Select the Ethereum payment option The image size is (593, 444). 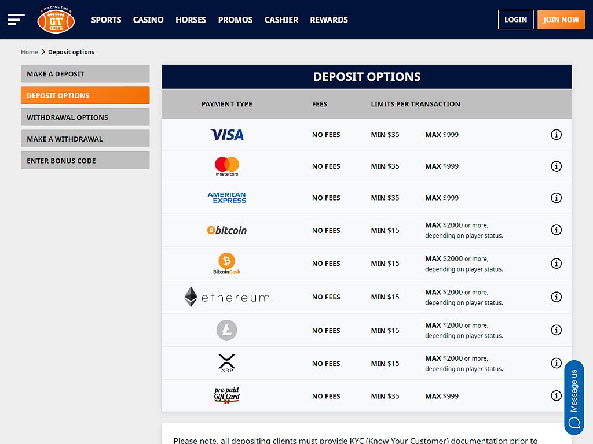tap(226, 297)
